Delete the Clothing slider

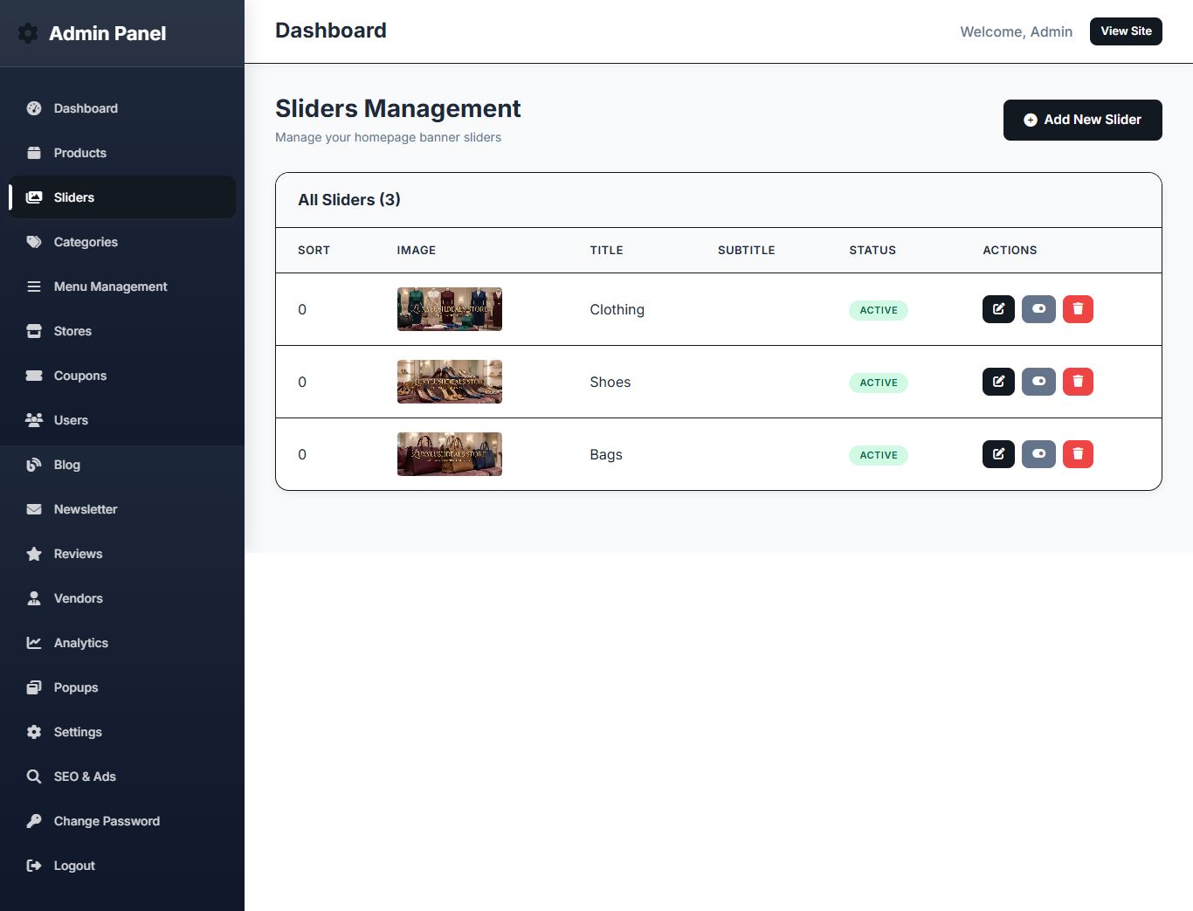(x=1078, y=309)
